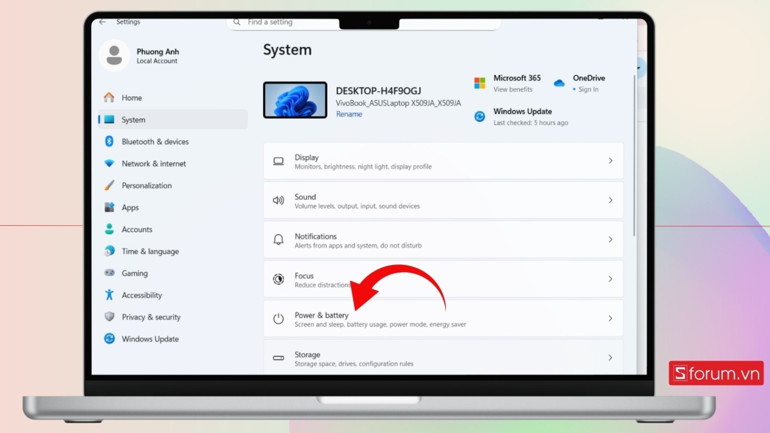Open the Display settings row
Viewport: 770px width, 433px height.
click(443, 161)
